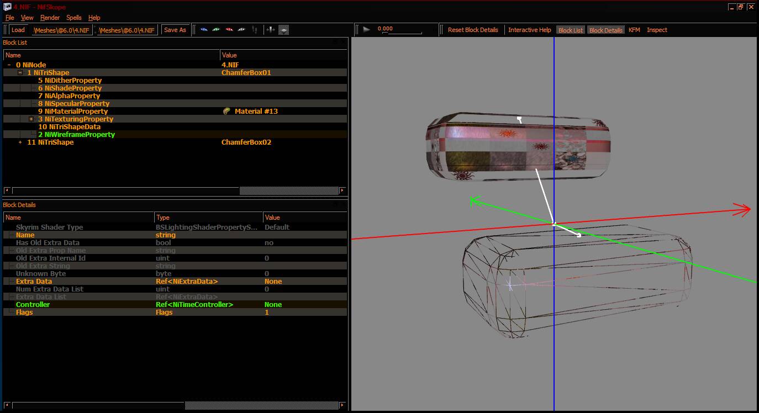Open the Spells menu
Screen dimensions: 759x413
pos(73,18)
